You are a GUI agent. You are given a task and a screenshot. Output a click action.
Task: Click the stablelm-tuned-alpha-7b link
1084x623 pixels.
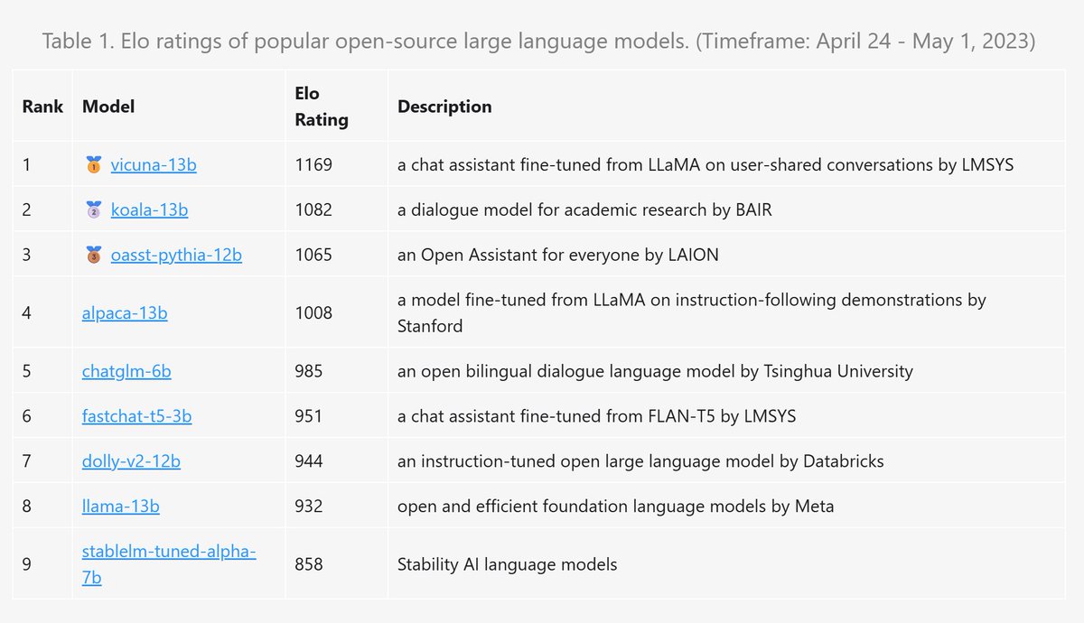169,552
